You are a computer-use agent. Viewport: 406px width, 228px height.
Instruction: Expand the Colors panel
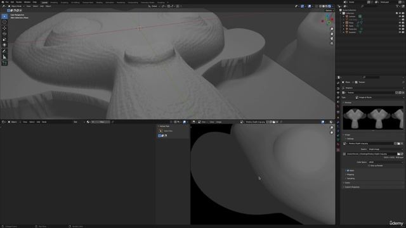(x=347, y=183)
